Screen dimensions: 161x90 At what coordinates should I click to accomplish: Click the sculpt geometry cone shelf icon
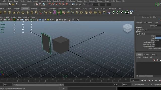(x=109, y=12)
